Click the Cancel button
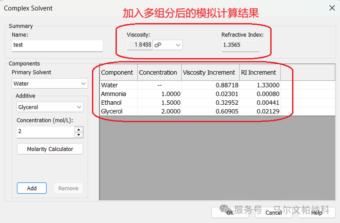This screenshot has width=340, height=223. coord(273,213)
